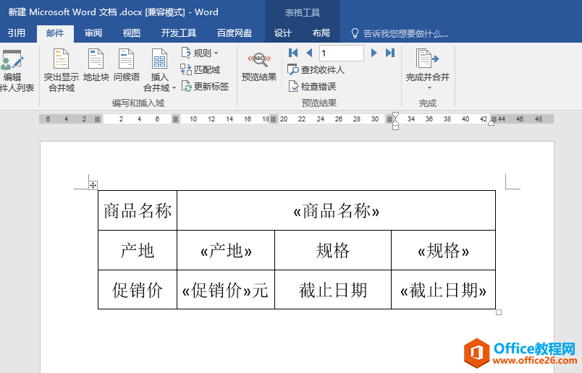Click the table move handle

click(93, 186)
